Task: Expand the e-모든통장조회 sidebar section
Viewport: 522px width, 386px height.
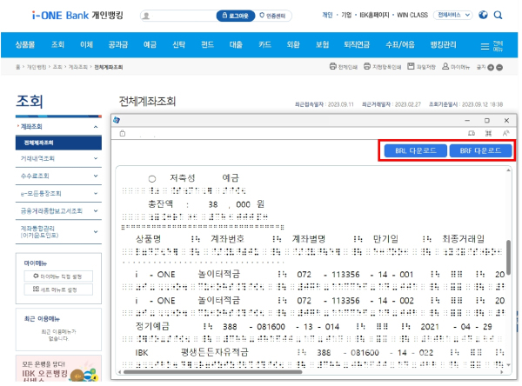Action: pyautogui.click(x=96, y=193)
